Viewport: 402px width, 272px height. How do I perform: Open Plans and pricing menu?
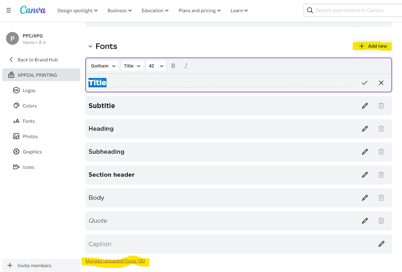tap(199, 11)
